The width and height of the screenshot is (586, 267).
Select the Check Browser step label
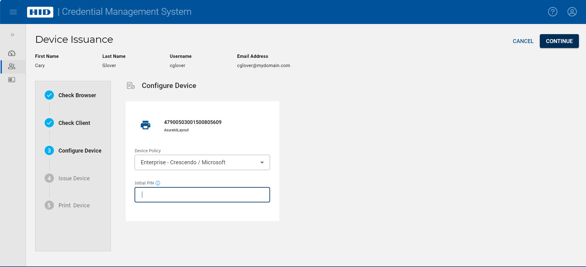[x=77, y=95]
